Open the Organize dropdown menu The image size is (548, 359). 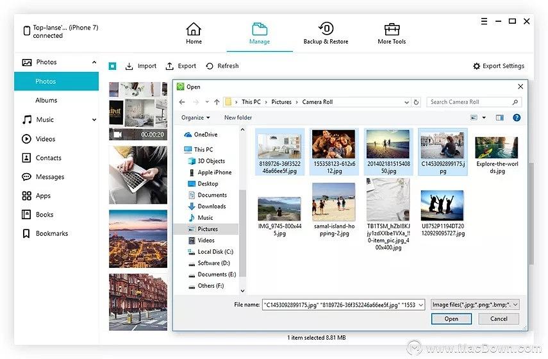[195, 118]
